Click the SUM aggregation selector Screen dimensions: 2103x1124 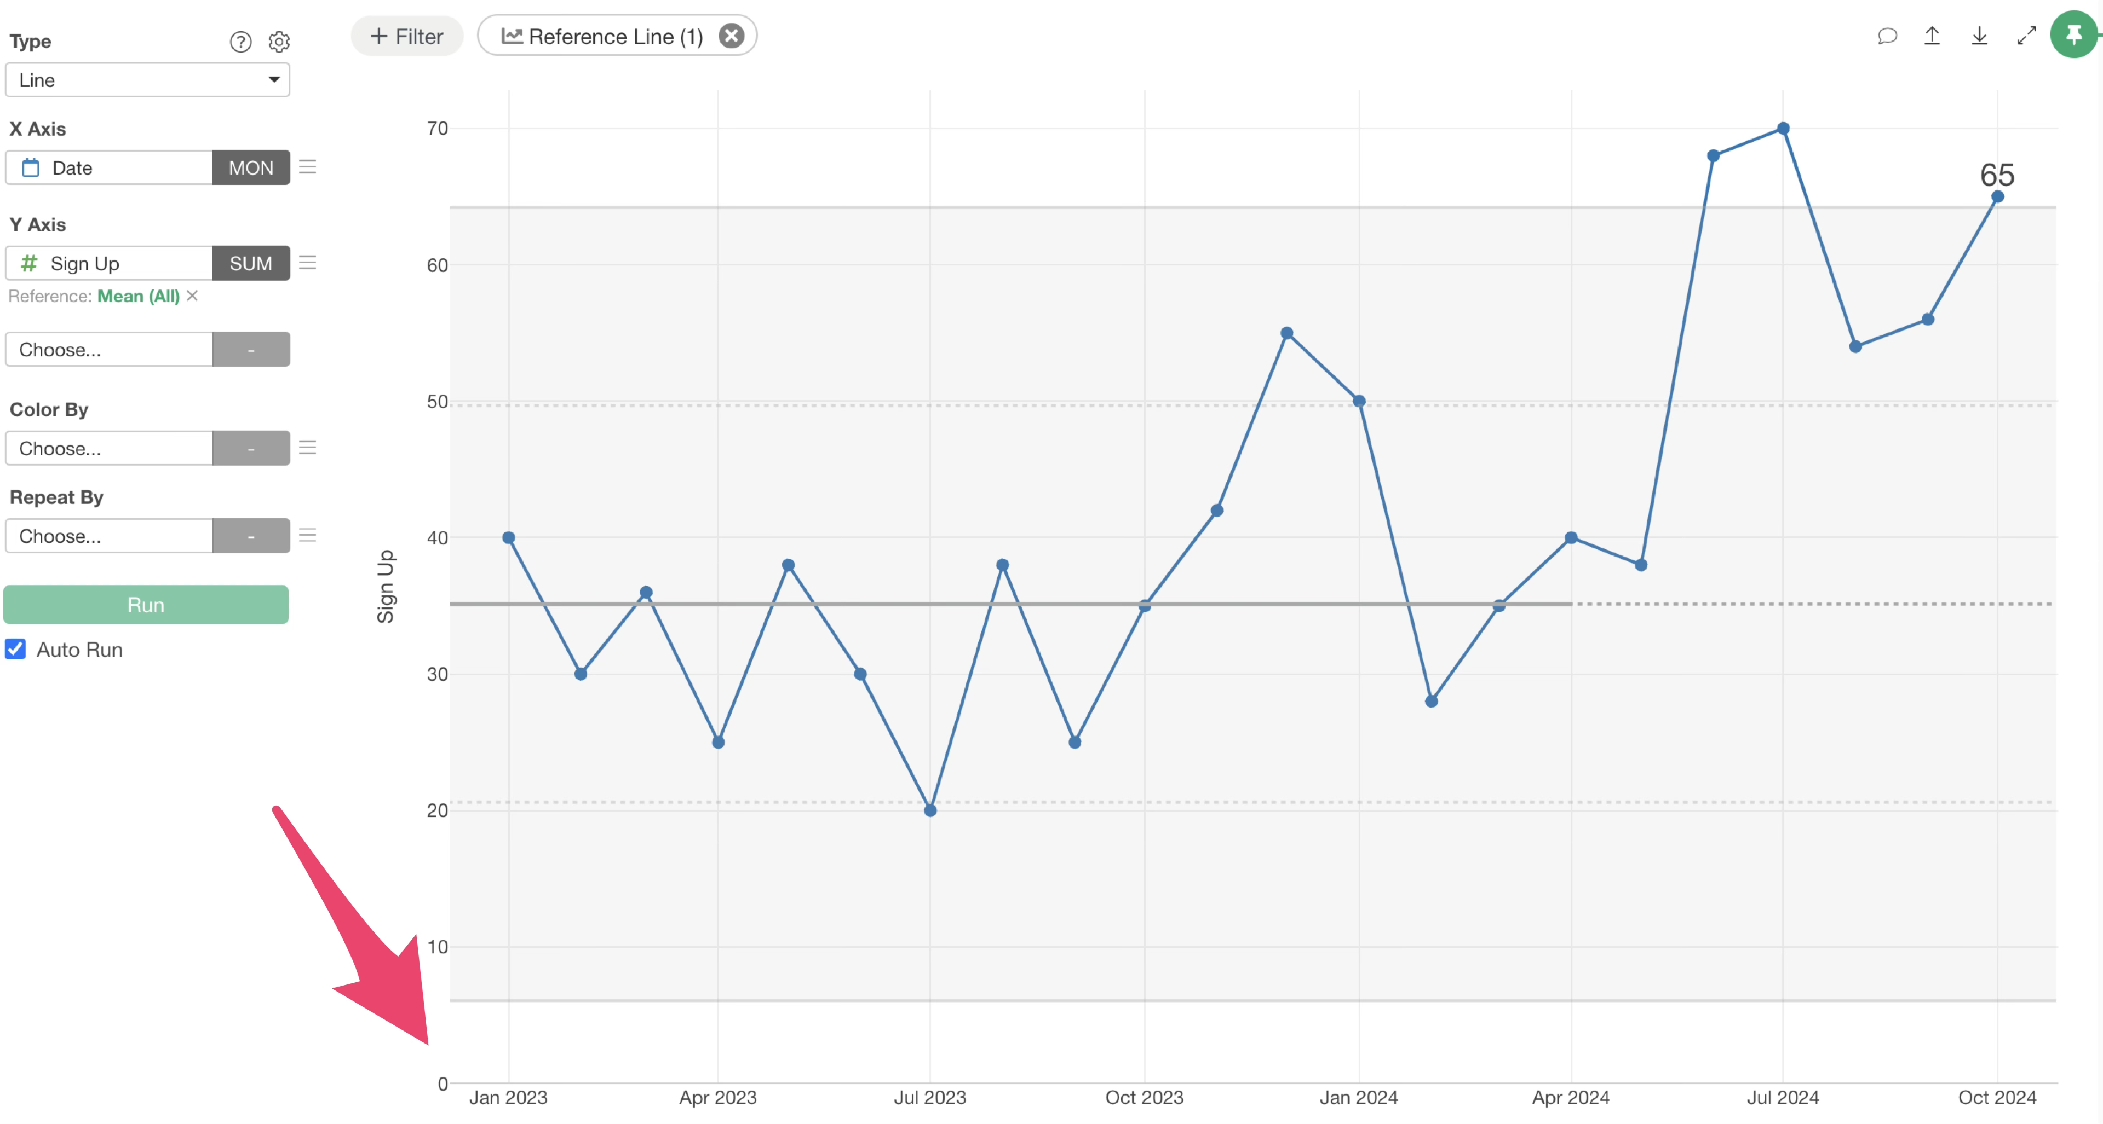click(251, 263)
